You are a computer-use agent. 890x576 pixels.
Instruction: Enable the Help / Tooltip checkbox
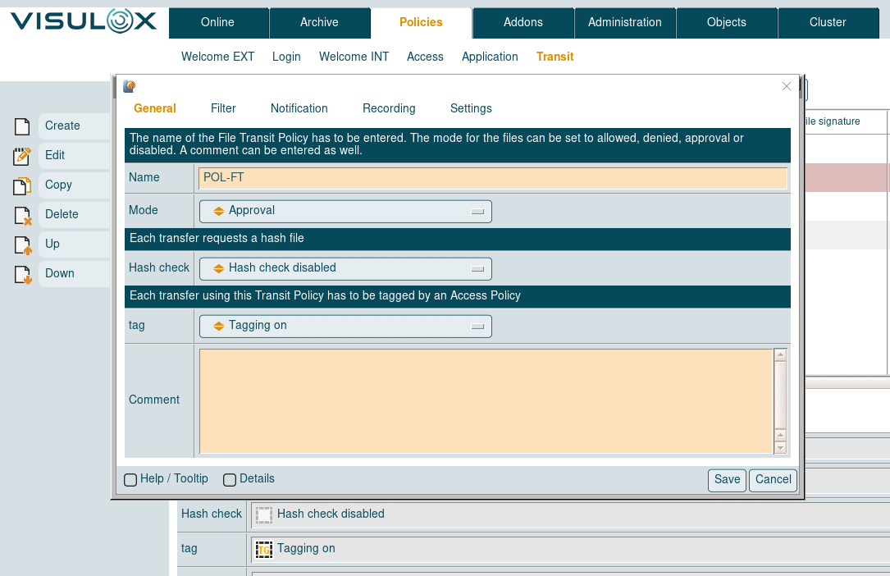point(130,479)
